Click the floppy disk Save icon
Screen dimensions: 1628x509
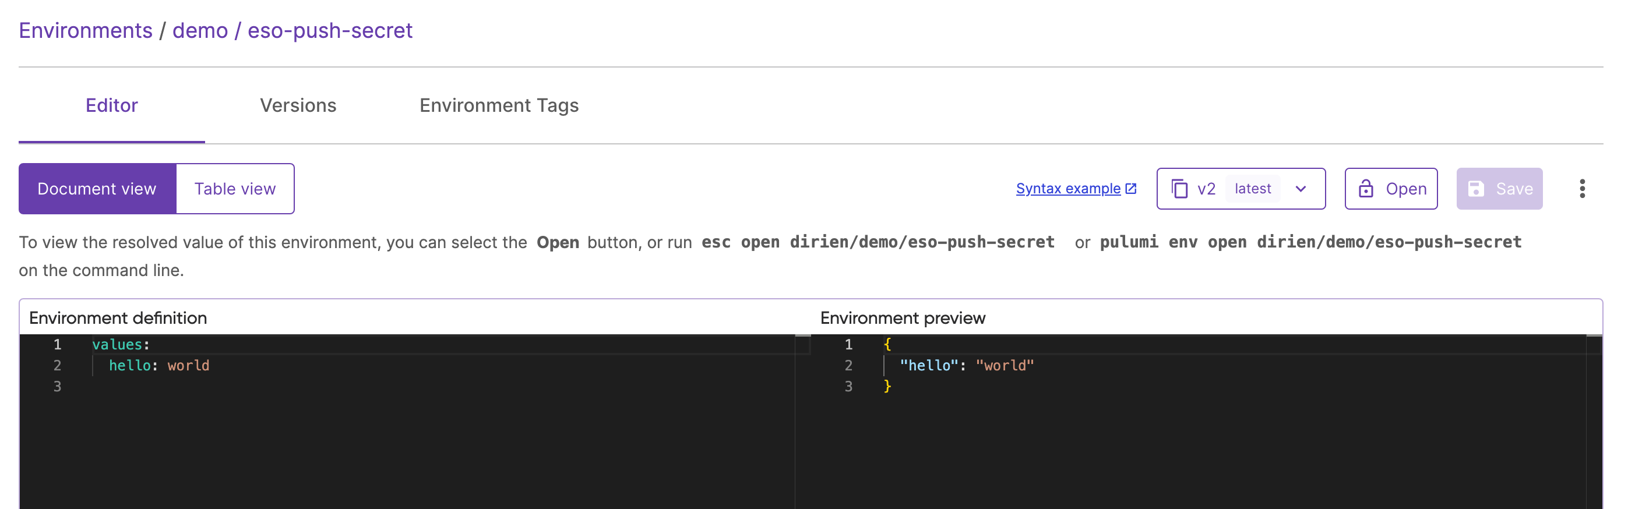pyautogui.click(x=1476, y=189)
